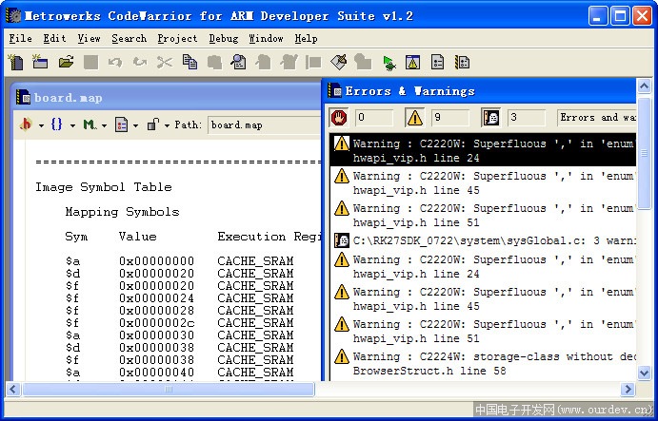Screen dimensions: 658x421
Task: Click the Undo arrow icon
Action: click(115, 63)
